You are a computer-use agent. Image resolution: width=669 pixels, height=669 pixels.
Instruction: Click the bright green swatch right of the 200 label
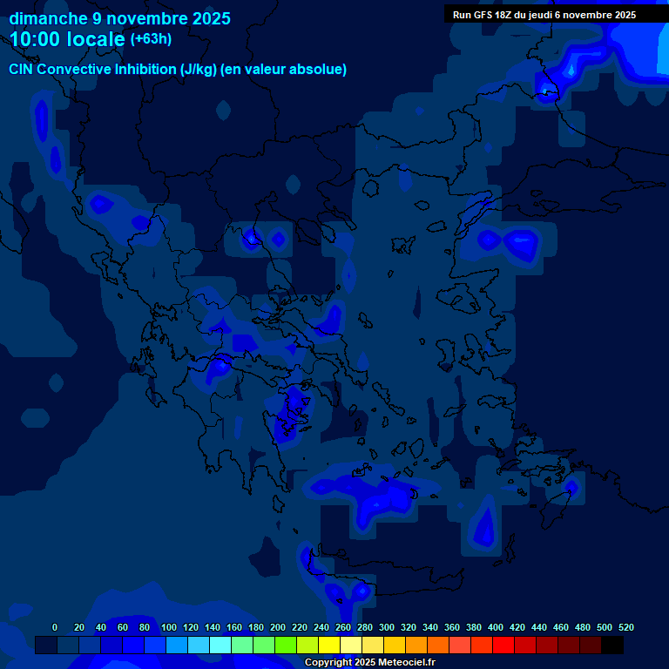[x=286, y=645]
